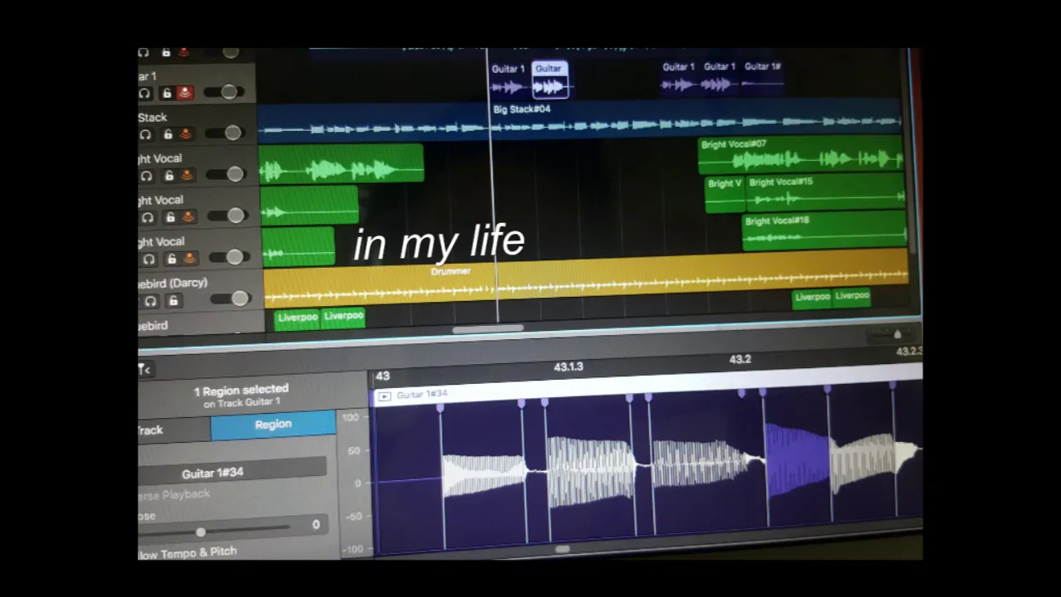Click the Transpose value field showing 0
This screenshot has height=597, width=1061.
(315, 524)
